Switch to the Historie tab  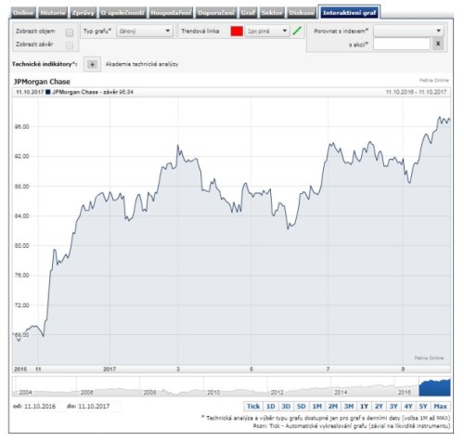[x=53, y=13]
